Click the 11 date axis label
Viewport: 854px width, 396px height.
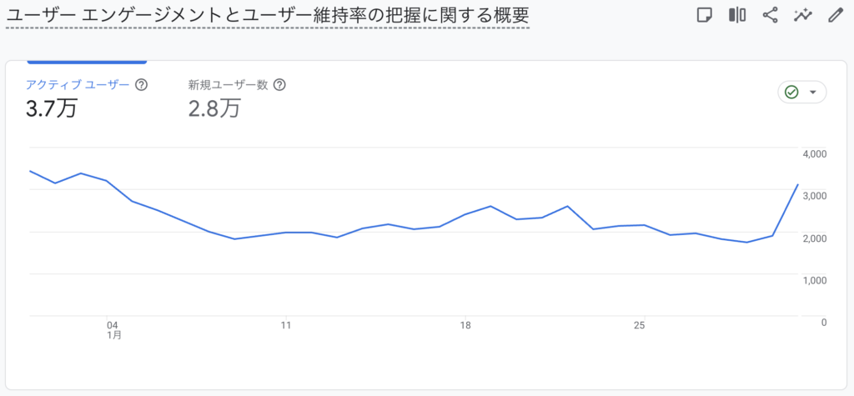click(x=286, y=326)
